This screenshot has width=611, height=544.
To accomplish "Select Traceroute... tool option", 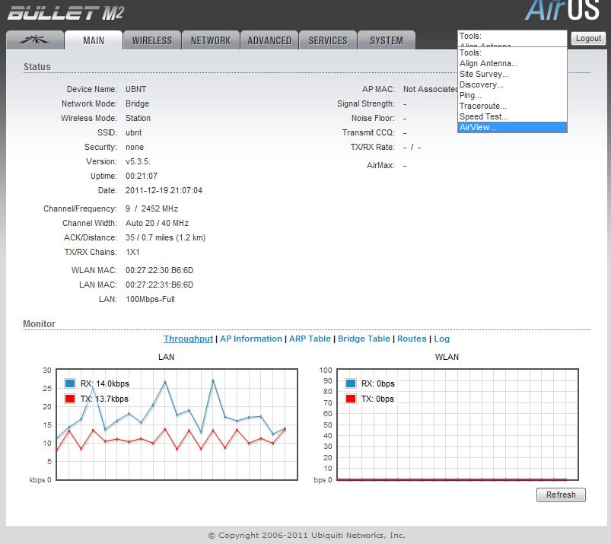I will [x=512, y=106].
